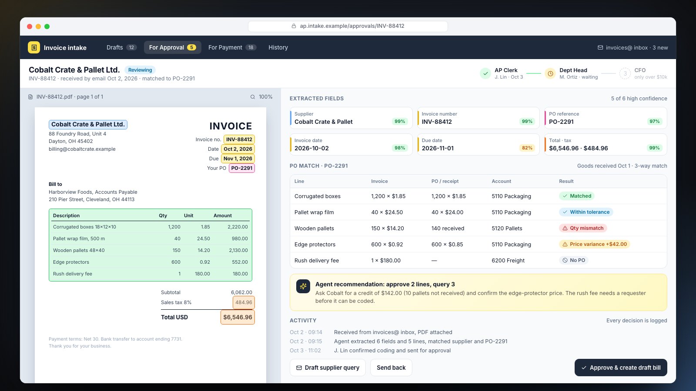Image resolution: width=696 pixels, height=391 pixels.
Task: Click the invoices@ inbox envelope icon
Action: click(600, 48)
